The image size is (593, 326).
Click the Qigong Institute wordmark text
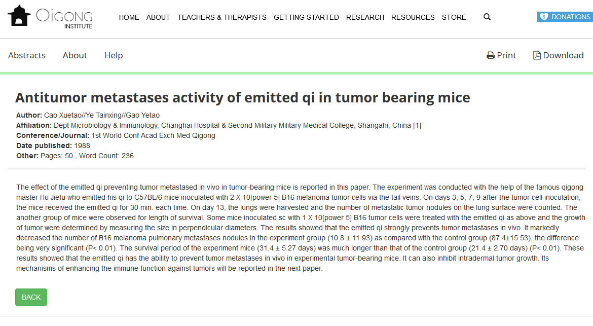tap(64, 18)
